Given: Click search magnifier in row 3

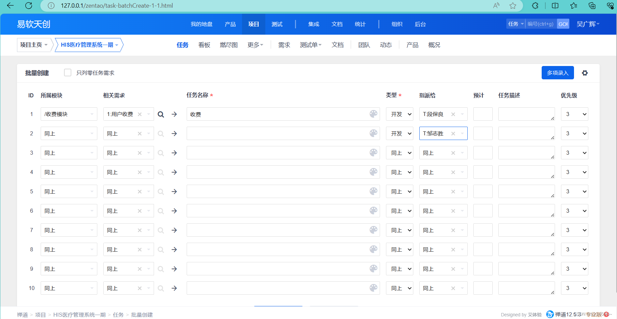Looking at the screenshot, I should pos(161,153).
